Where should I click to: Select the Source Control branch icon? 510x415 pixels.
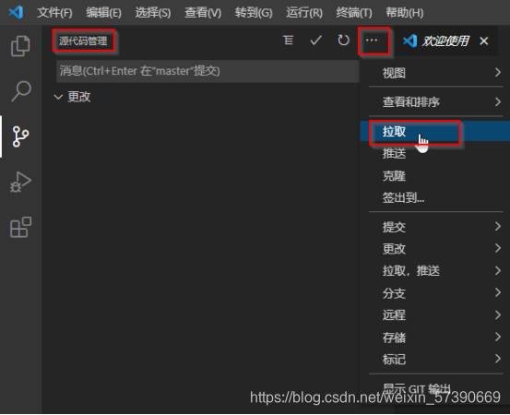[21, 136]
